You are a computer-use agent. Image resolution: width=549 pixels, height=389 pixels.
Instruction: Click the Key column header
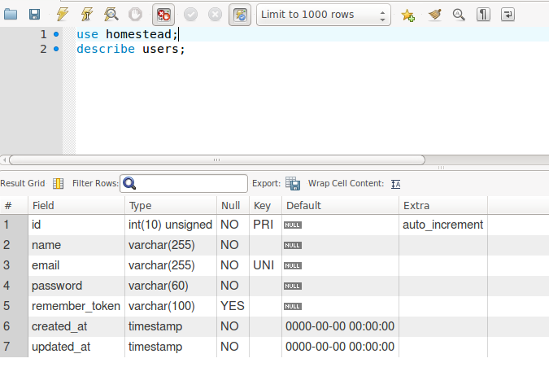pos(265,206)
